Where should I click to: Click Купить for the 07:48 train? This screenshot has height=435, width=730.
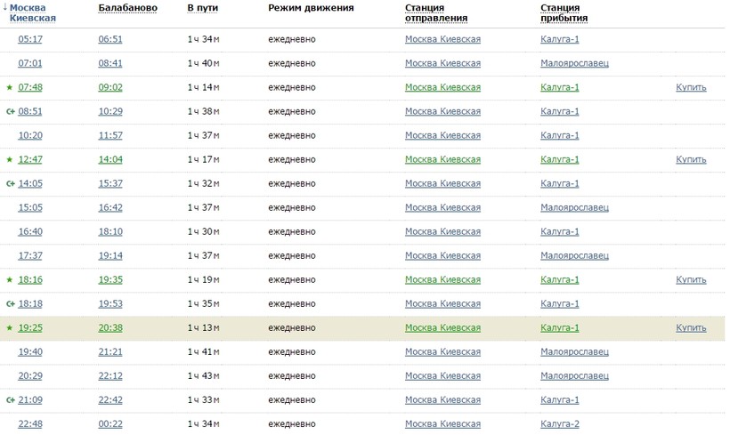pos(691,87)
